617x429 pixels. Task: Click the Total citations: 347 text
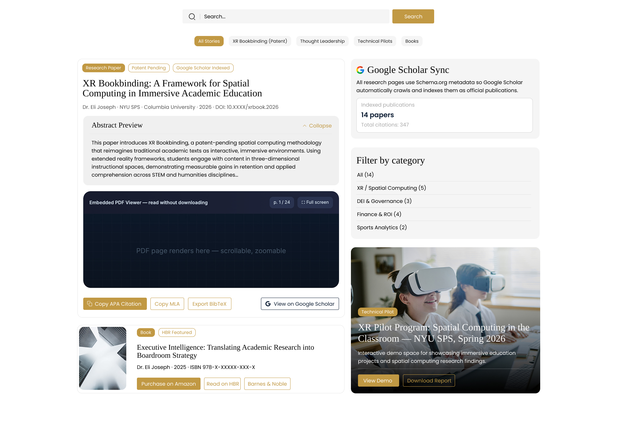[385, 125]
